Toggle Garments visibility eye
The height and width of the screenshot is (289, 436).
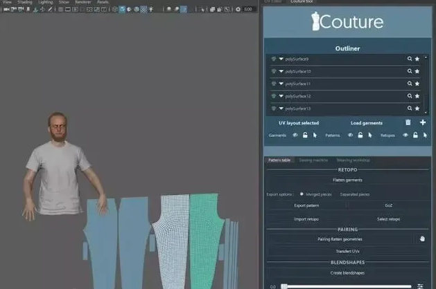(x=295, y=135)
